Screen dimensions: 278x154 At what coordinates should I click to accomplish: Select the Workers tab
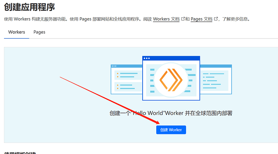(17, 32)
